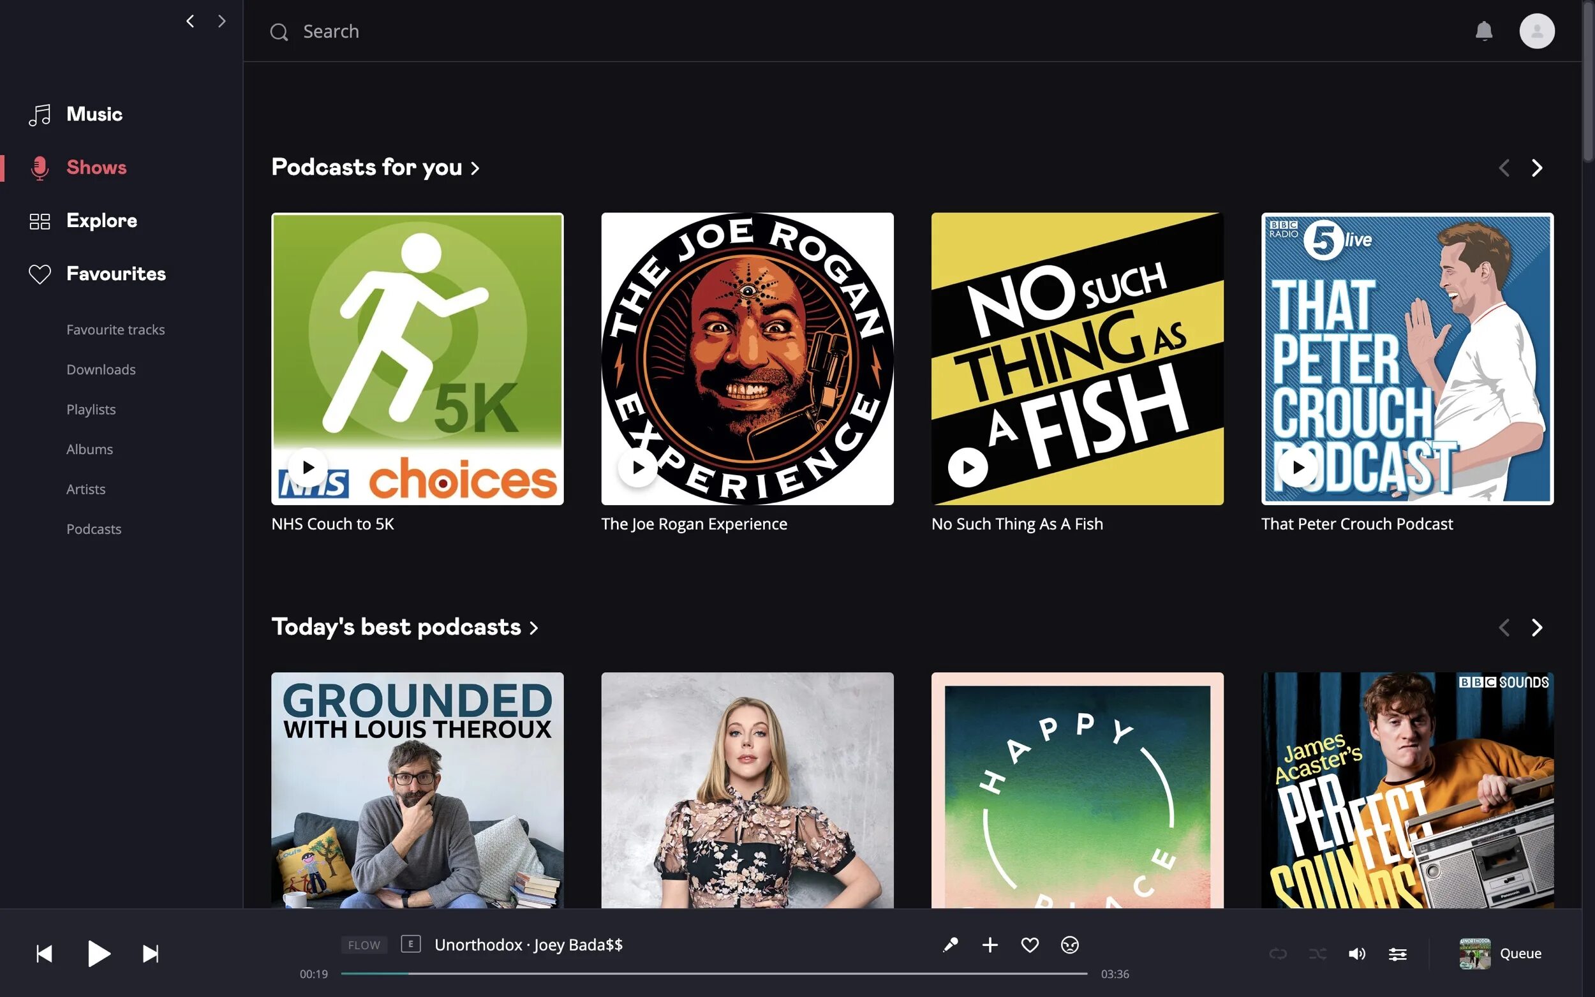Toggle shuffle mode
1595x997 pixels.
(x=1317, y=954)
